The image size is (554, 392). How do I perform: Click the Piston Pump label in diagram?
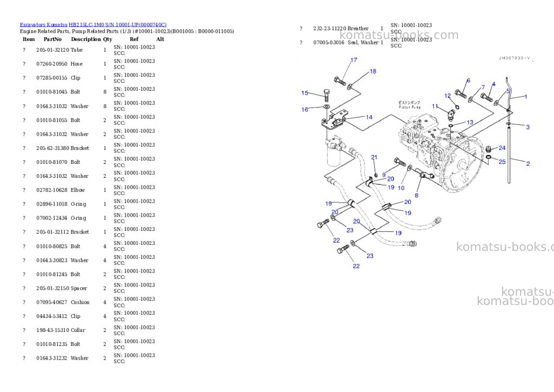(410, 107)
